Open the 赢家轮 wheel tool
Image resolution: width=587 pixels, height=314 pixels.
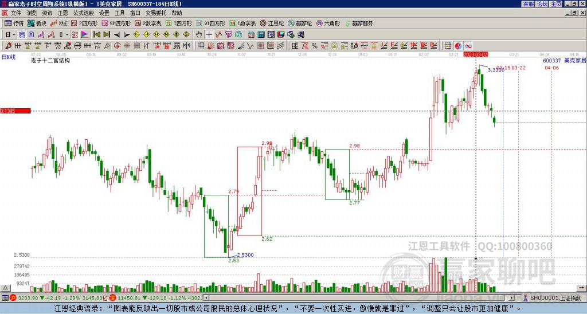(300, 23)
